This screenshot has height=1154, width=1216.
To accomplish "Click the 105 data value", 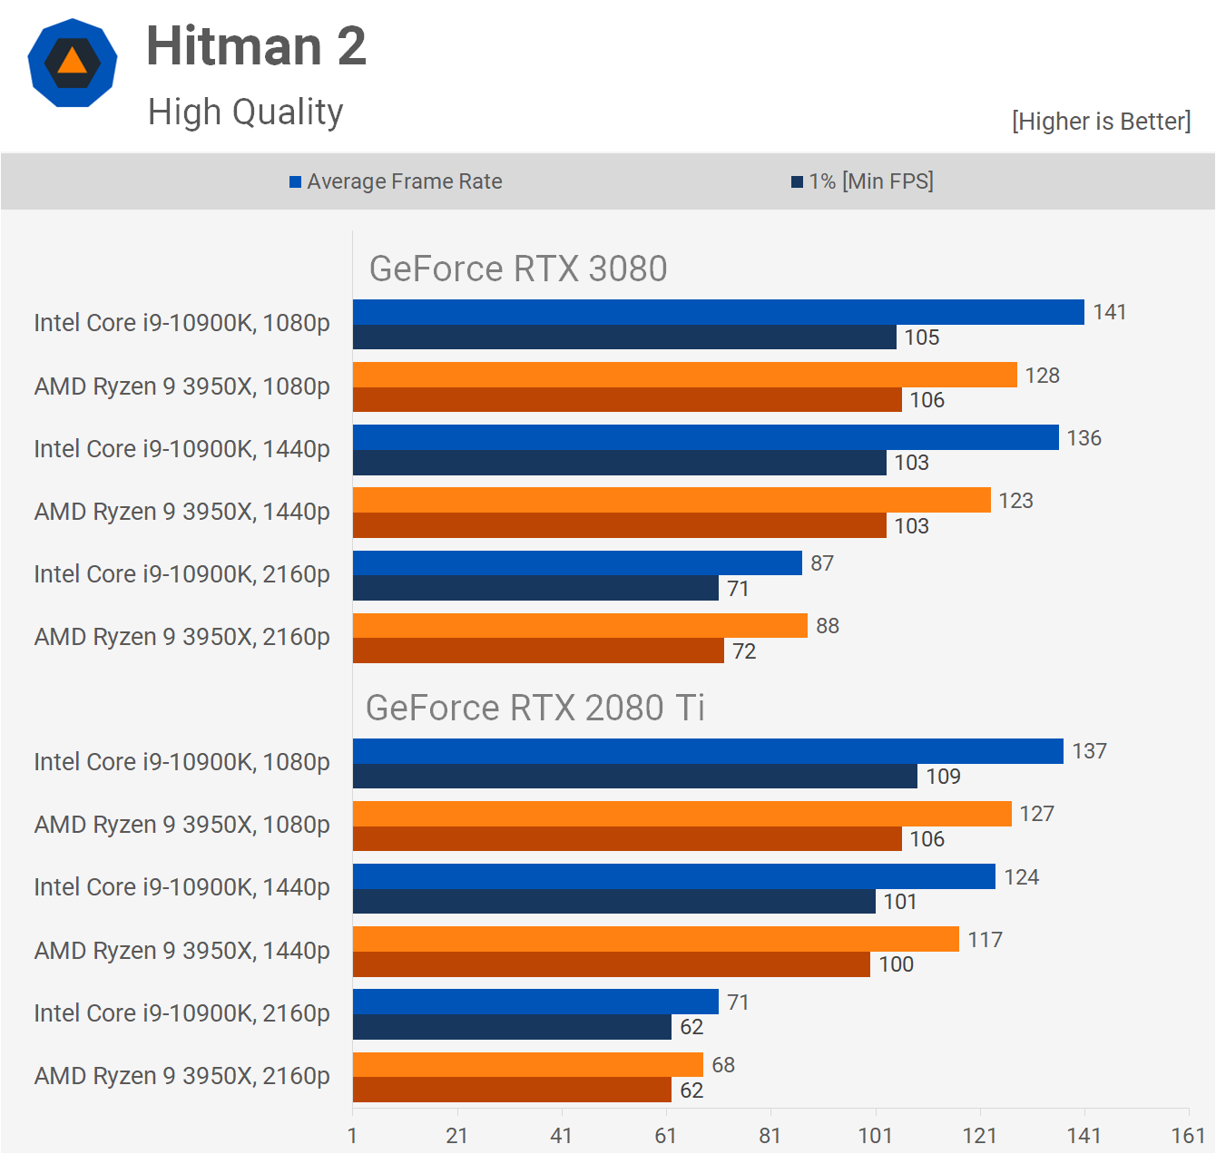I will [x=922, y=337].
